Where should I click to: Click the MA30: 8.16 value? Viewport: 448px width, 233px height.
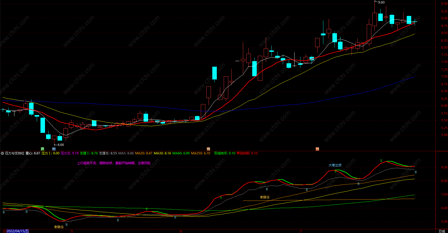[x=162, y=153]
